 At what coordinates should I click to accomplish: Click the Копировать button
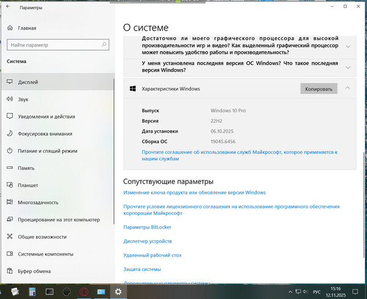[319, 89]
